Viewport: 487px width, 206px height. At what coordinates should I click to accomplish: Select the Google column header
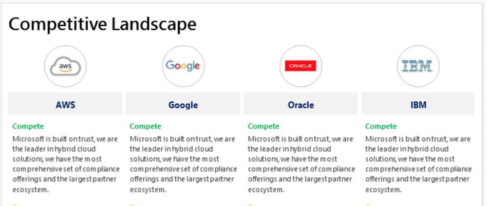pos(183,104)
